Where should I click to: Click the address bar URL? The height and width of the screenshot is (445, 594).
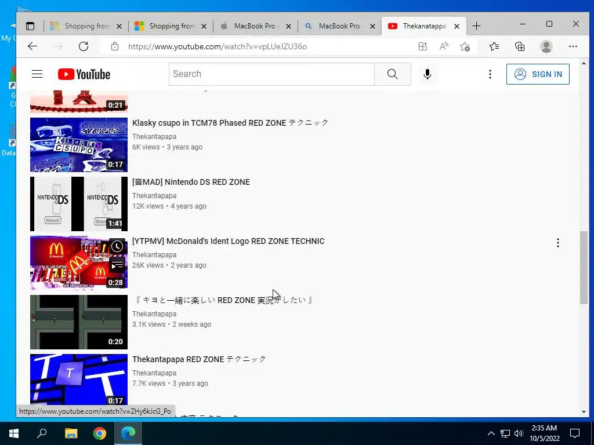pos(218,46)
